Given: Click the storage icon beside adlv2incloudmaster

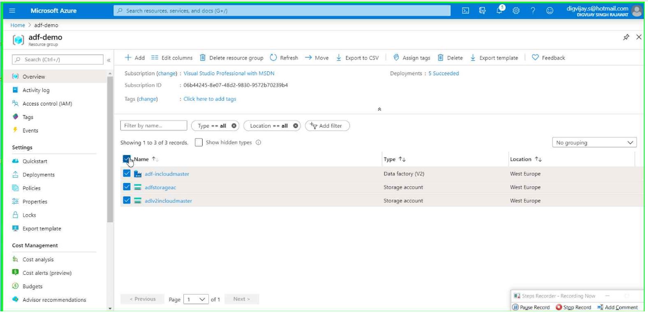Looking at the screenshot, I should (x=138, y=201).
